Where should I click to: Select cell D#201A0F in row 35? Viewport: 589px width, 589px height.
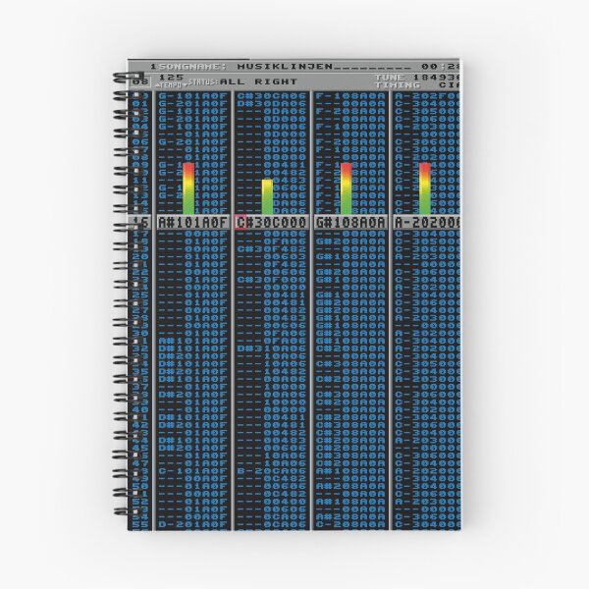click(x=193, y=371)
